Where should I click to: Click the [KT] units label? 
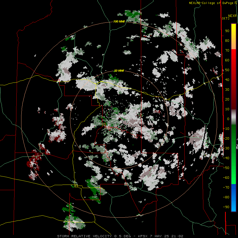coord(226,18)
